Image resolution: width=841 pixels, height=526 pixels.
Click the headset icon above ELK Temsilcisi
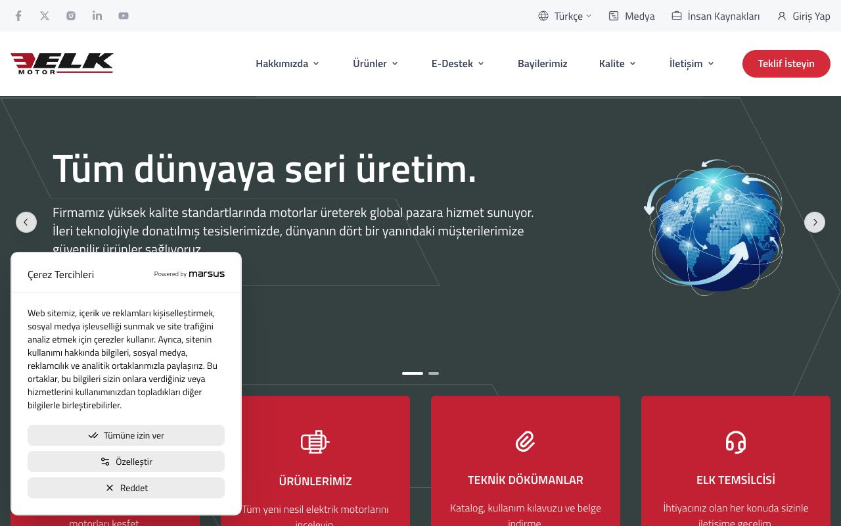736,442
